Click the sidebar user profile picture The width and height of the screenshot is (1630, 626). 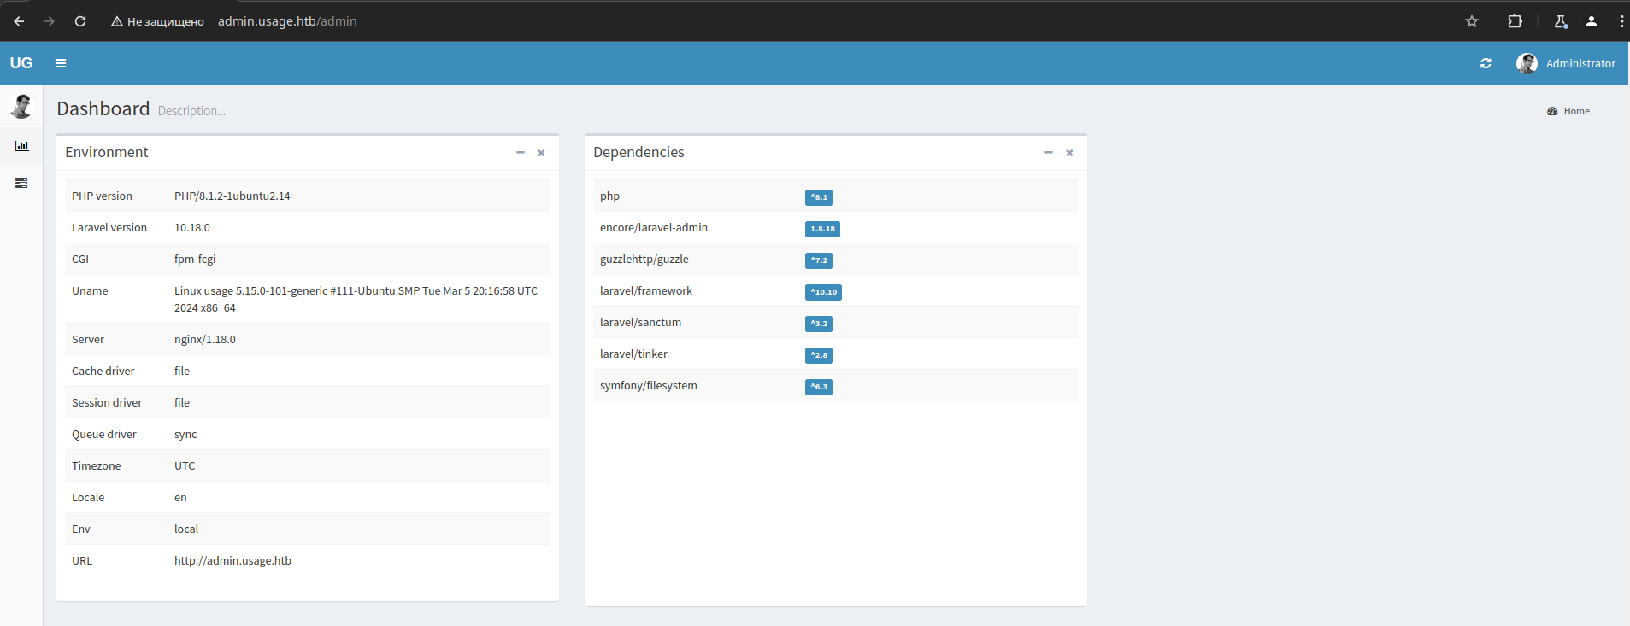coord(21,106)
